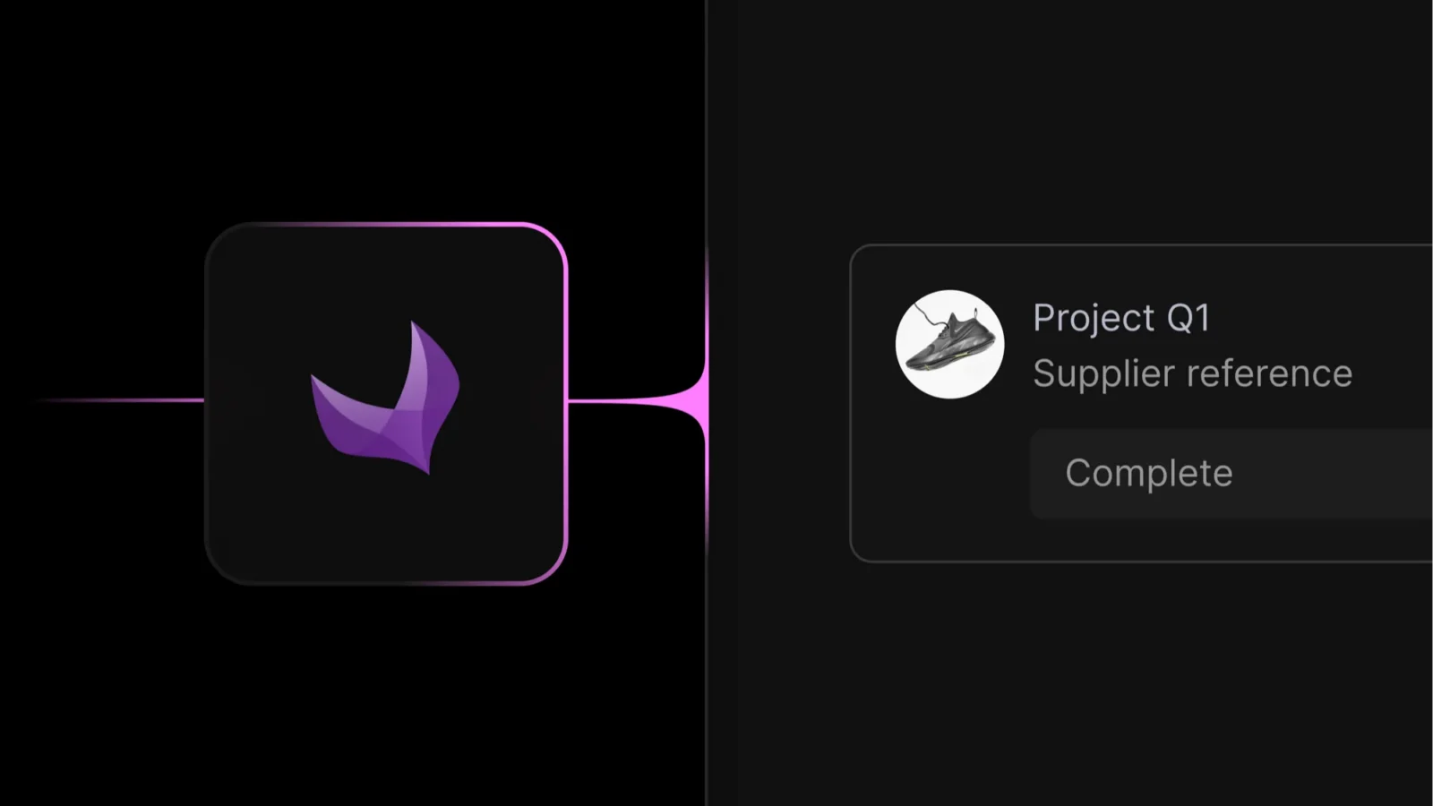Viewport: 1433px width, 806px height.
Task: Select the Complete status field
Action: [1231, 474]
